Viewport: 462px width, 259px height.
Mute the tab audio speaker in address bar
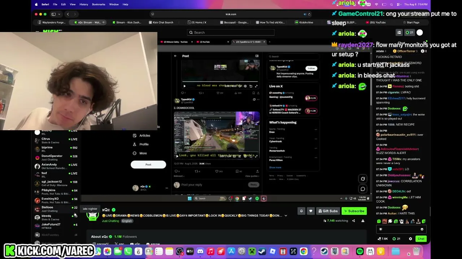[305, 14]
